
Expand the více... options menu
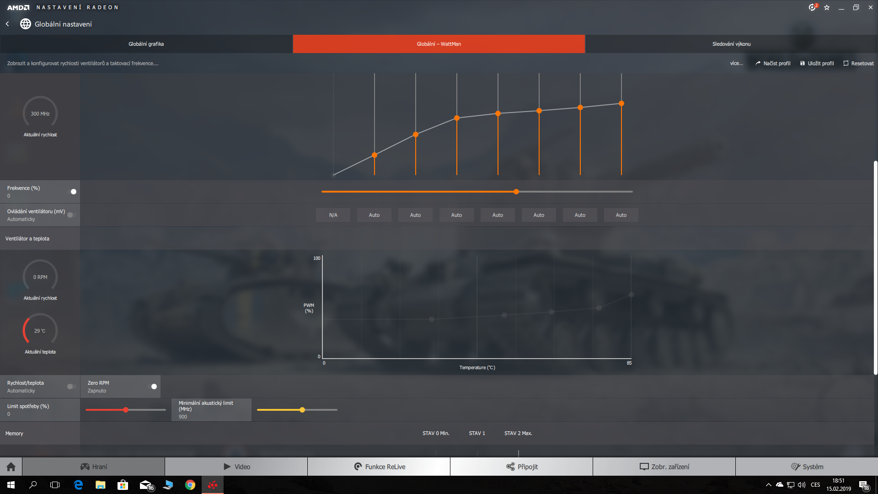point(736,63)
